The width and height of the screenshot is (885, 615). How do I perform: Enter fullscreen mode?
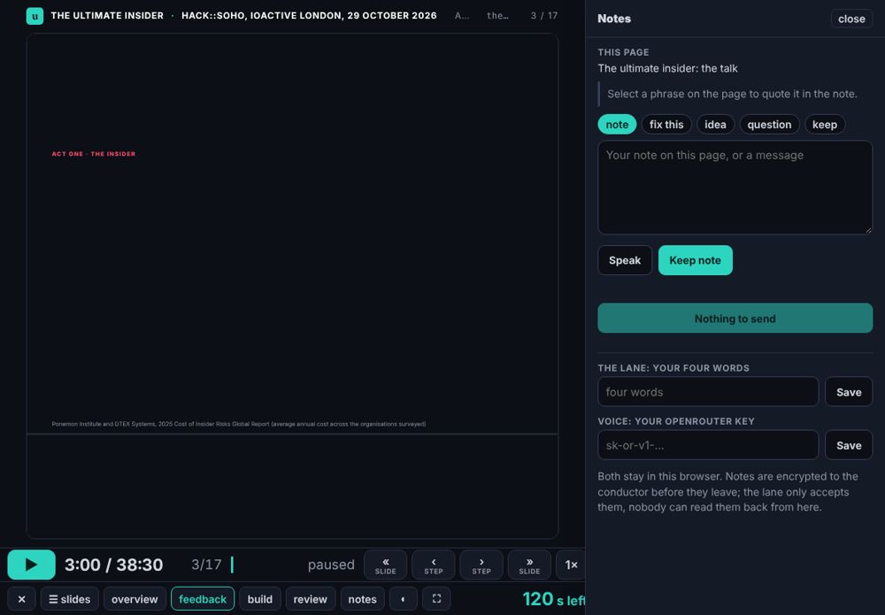coord(436,599)
